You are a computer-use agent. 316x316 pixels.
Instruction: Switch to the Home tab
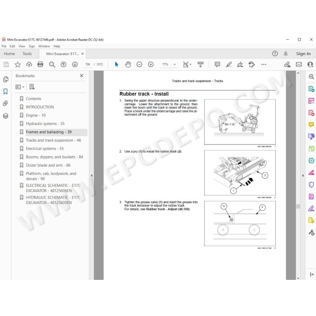[x=9, y=54]
